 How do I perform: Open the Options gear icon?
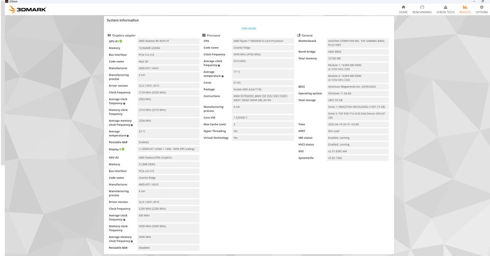click(481, 7)
